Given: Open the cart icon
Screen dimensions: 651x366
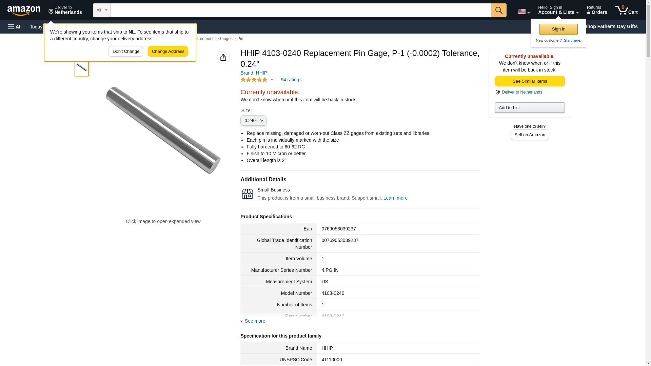Looking at the screenshot, I should (x=626, y=10).
